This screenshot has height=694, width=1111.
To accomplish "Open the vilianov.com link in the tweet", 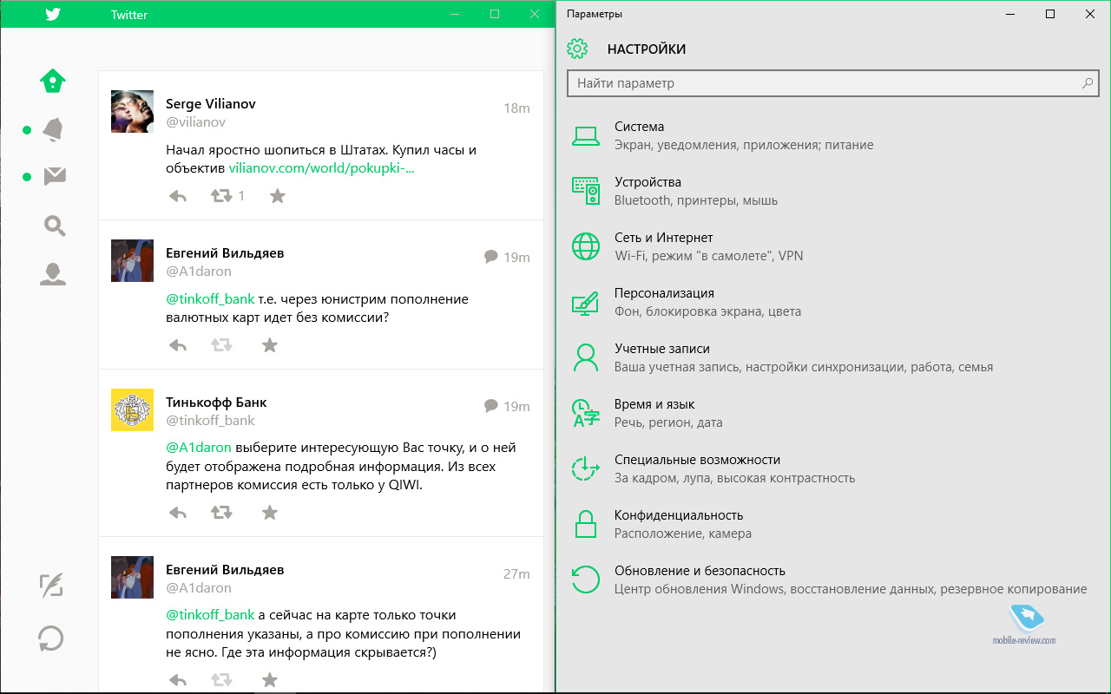I will tap(321, 167).
